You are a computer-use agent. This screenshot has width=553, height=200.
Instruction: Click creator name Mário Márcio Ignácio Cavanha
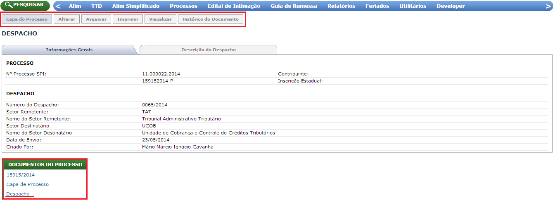tap(178, 147)
